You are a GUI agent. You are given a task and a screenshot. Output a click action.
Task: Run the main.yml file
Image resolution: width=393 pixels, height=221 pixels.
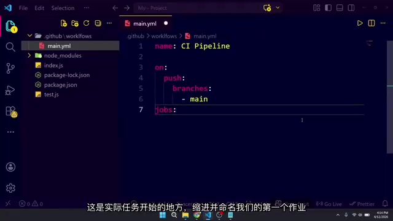coord(360,23)
